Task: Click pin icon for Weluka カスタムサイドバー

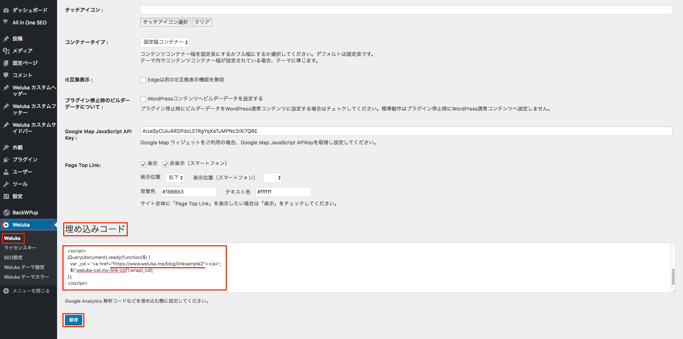Action: pos(6,125)
